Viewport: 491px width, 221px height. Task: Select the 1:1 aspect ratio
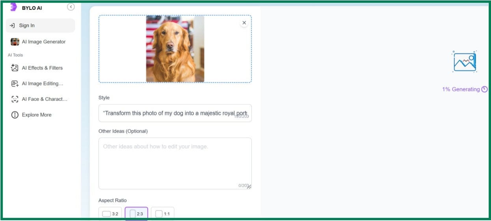[x=162, y=214]
